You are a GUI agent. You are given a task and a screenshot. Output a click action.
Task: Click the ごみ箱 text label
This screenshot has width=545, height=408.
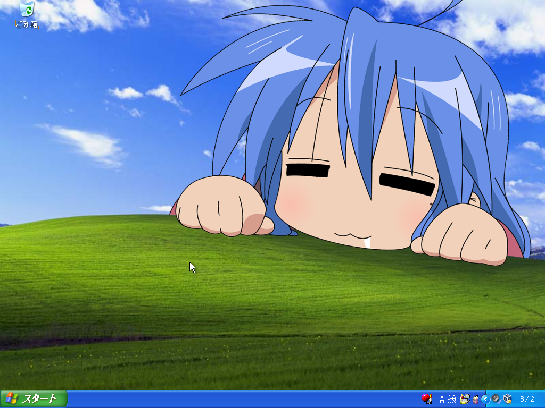[x=27, y=24]
